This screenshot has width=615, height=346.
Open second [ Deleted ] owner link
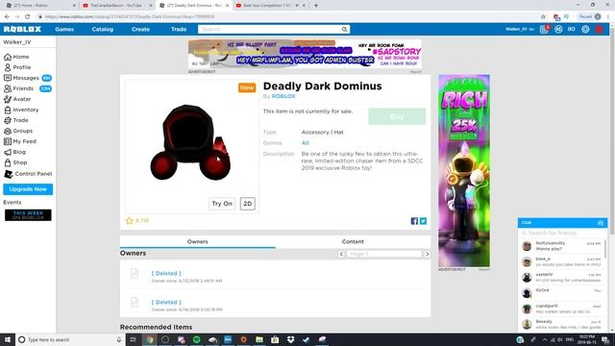pos(166,303)
